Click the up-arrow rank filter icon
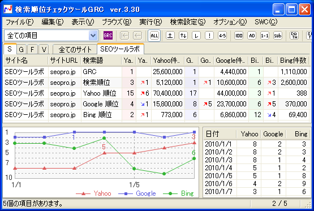The image size is (314, 211). (x=170, y=36)
